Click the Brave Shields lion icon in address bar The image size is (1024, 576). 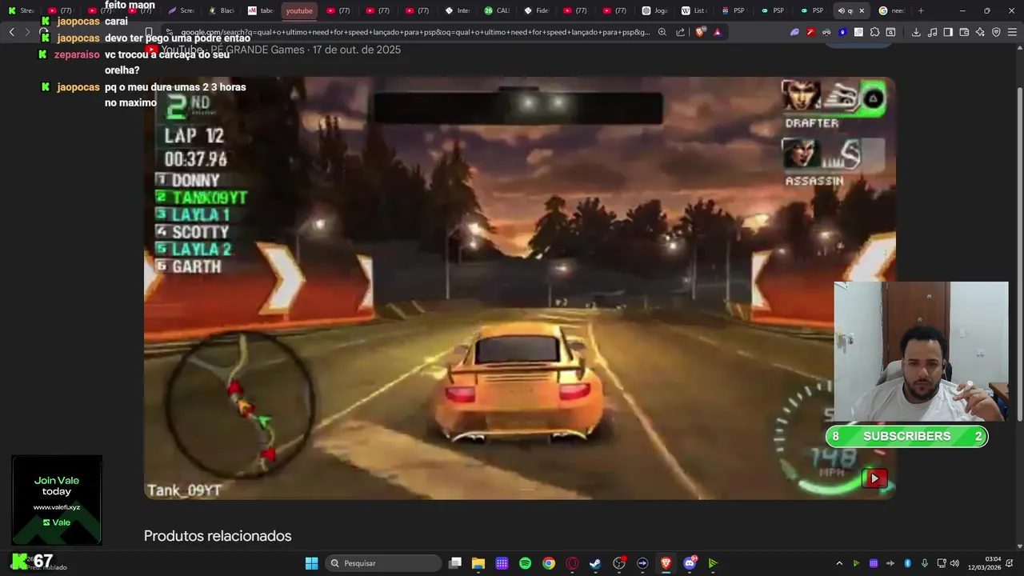[x=701, y=32]
